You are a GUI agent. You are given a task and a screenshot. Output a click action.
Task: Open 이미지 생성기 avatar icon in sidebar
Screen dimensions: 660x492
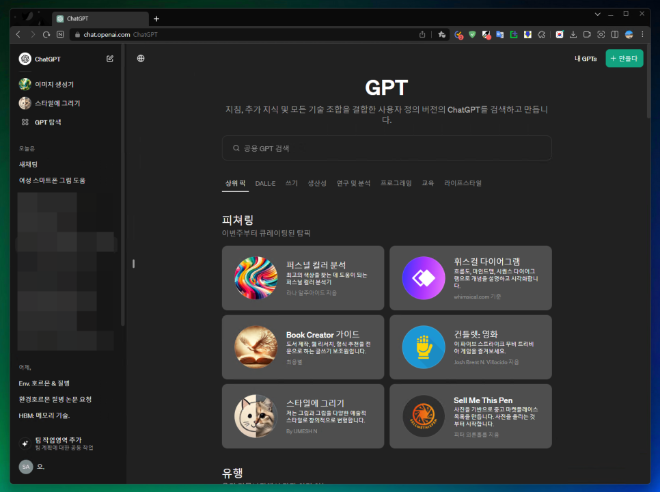coord(25,84)
